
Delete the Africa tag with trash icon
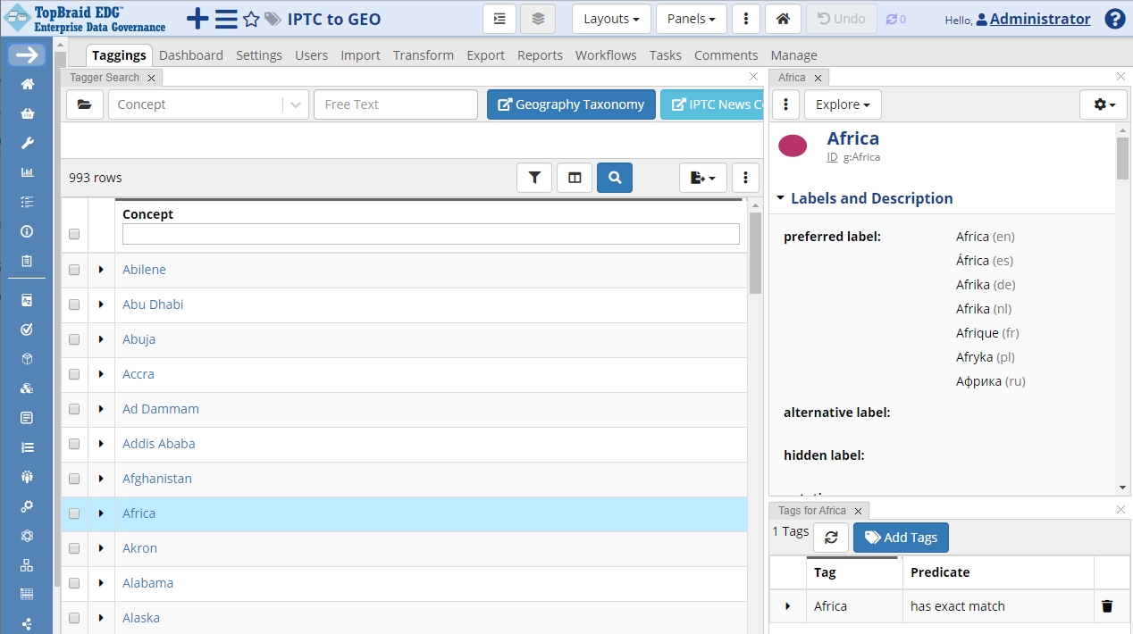1107,606
